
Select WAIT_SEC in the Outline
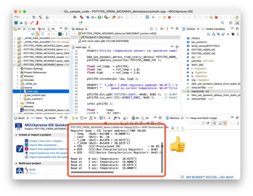(x=198, y=65)
